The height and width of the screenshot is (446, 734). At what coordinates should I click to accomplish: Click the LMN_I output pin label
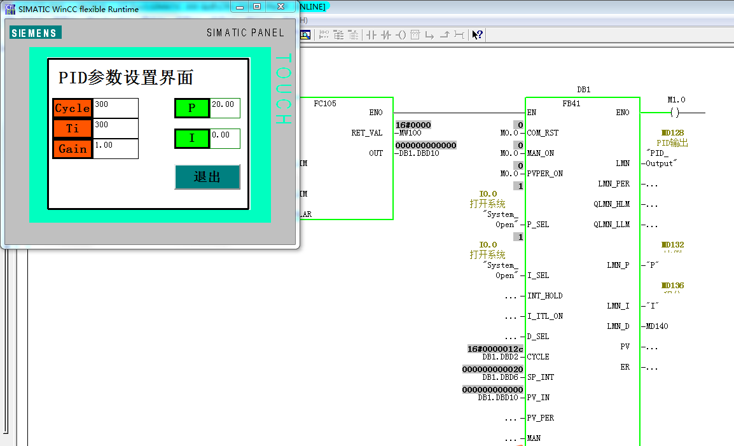coord(618,306)
